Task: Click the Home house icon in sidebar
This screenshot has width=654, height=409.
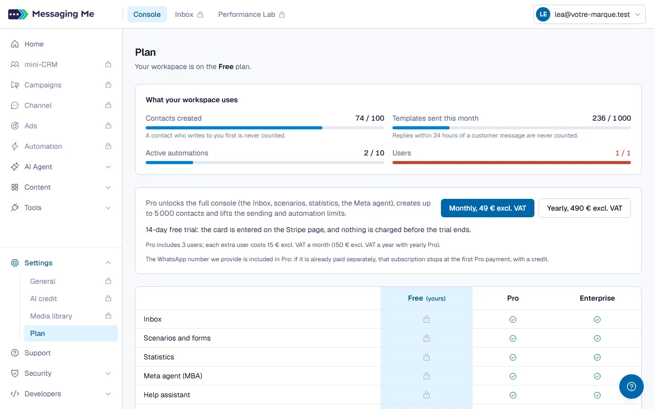Action: 15,44
